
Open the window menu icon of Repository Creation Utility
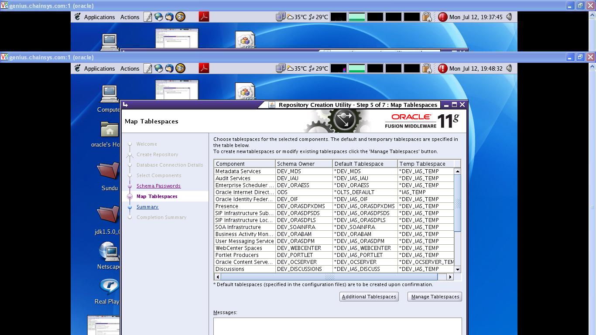click(125, 105)
